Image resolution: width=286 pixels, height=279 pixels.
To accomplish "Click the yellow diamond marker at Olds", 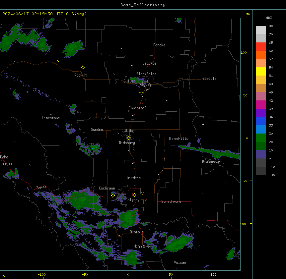I will click(x=129, y=138).
